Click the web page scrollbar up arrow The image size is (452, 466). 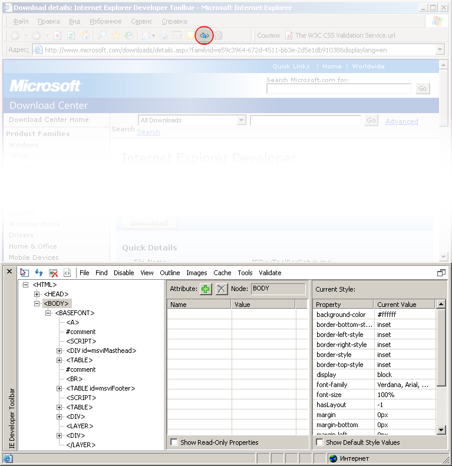pyautogui.click(x=443, y=65)
